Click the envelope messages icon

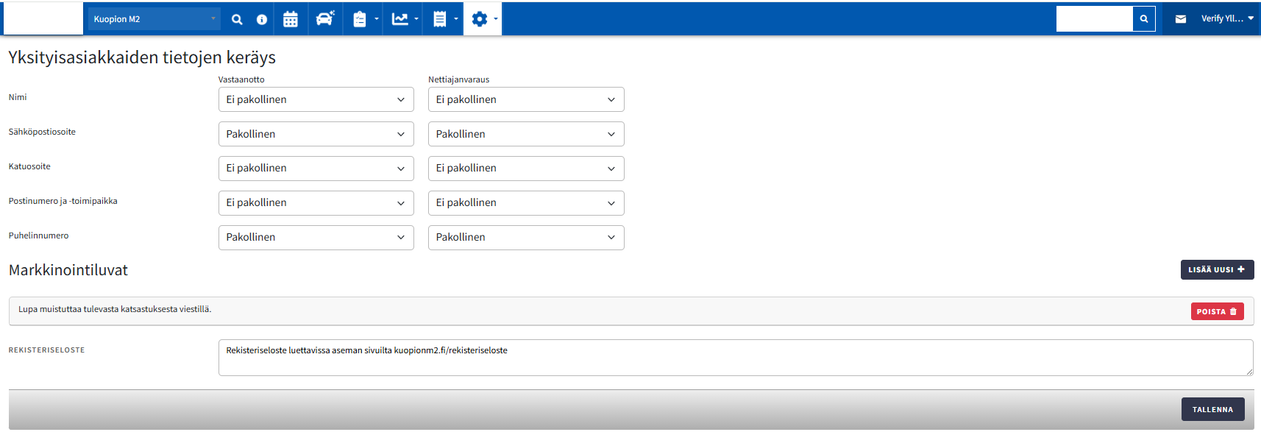click(1181, 19)
